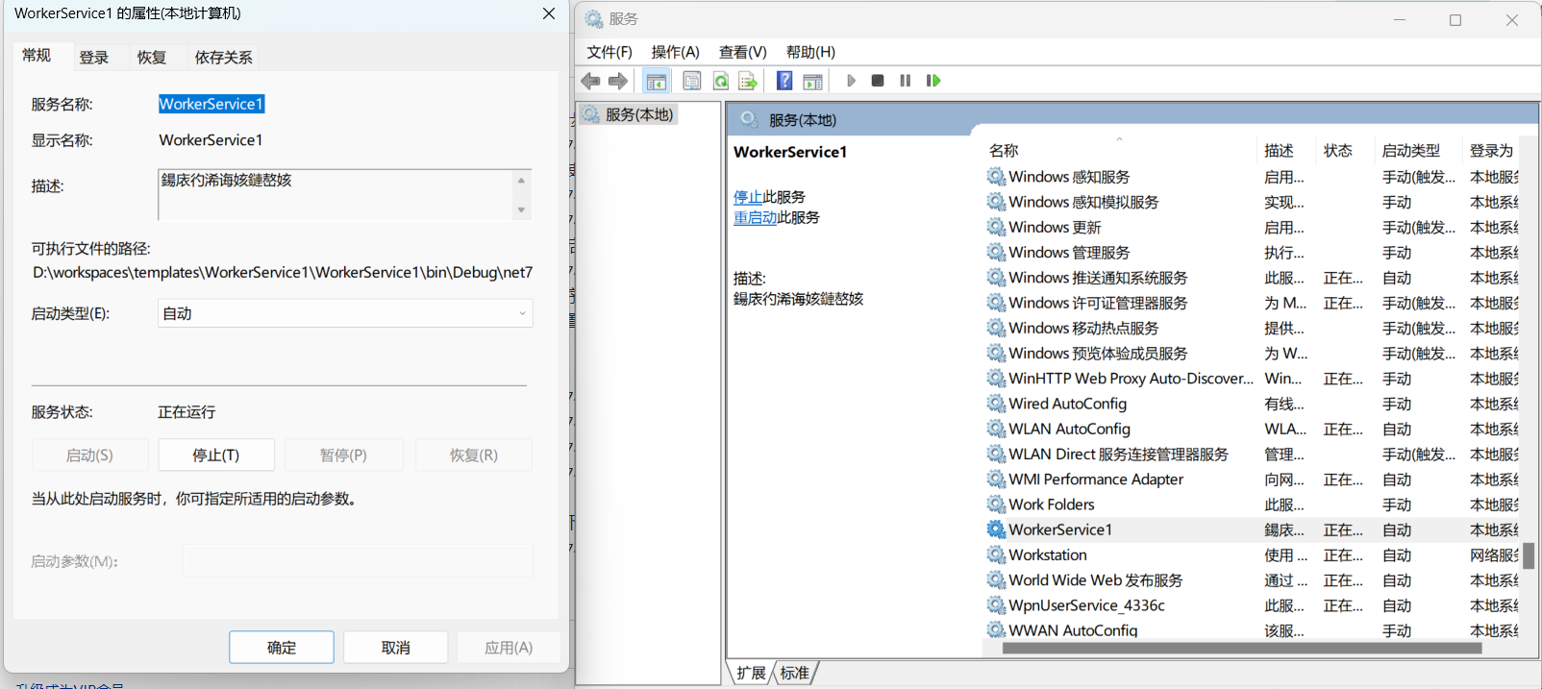This screenshot has width=1542, height=689.
Task: Select 常规 tab in properties dialog
Action: pos(37,56)
